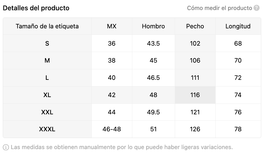Click the 'Detalles del producto' heading
This screenshot has height=158, width=269.
pos(36,8)
